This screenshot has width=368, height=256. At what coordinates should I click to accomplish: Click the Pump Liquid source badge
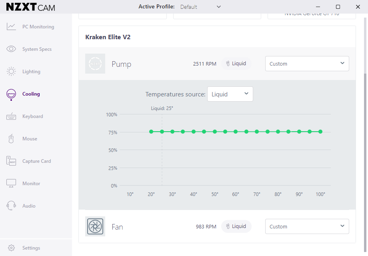[x=236, y=64]
